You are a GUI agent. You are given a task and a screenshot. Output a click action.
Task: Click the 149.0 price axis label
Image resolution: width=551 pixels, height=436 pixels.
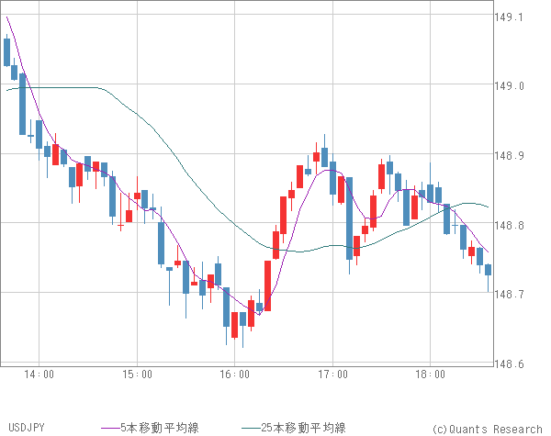pos(509,86)
